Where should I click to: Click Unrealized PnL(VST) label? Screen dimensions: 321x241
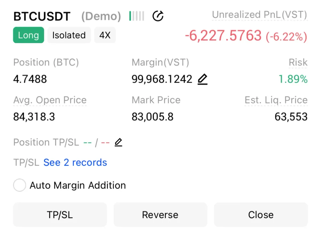coord(259,15)
